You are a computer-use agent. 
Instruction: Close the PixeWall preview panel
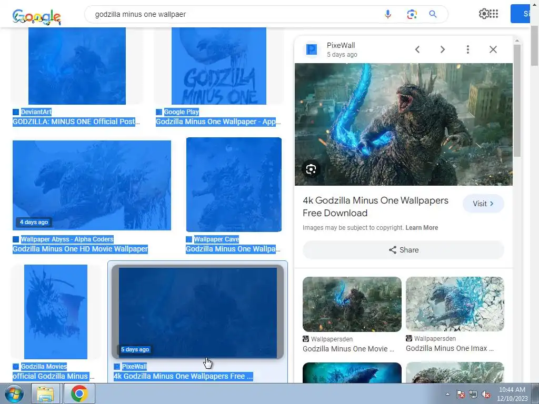[x=493, y=49]
